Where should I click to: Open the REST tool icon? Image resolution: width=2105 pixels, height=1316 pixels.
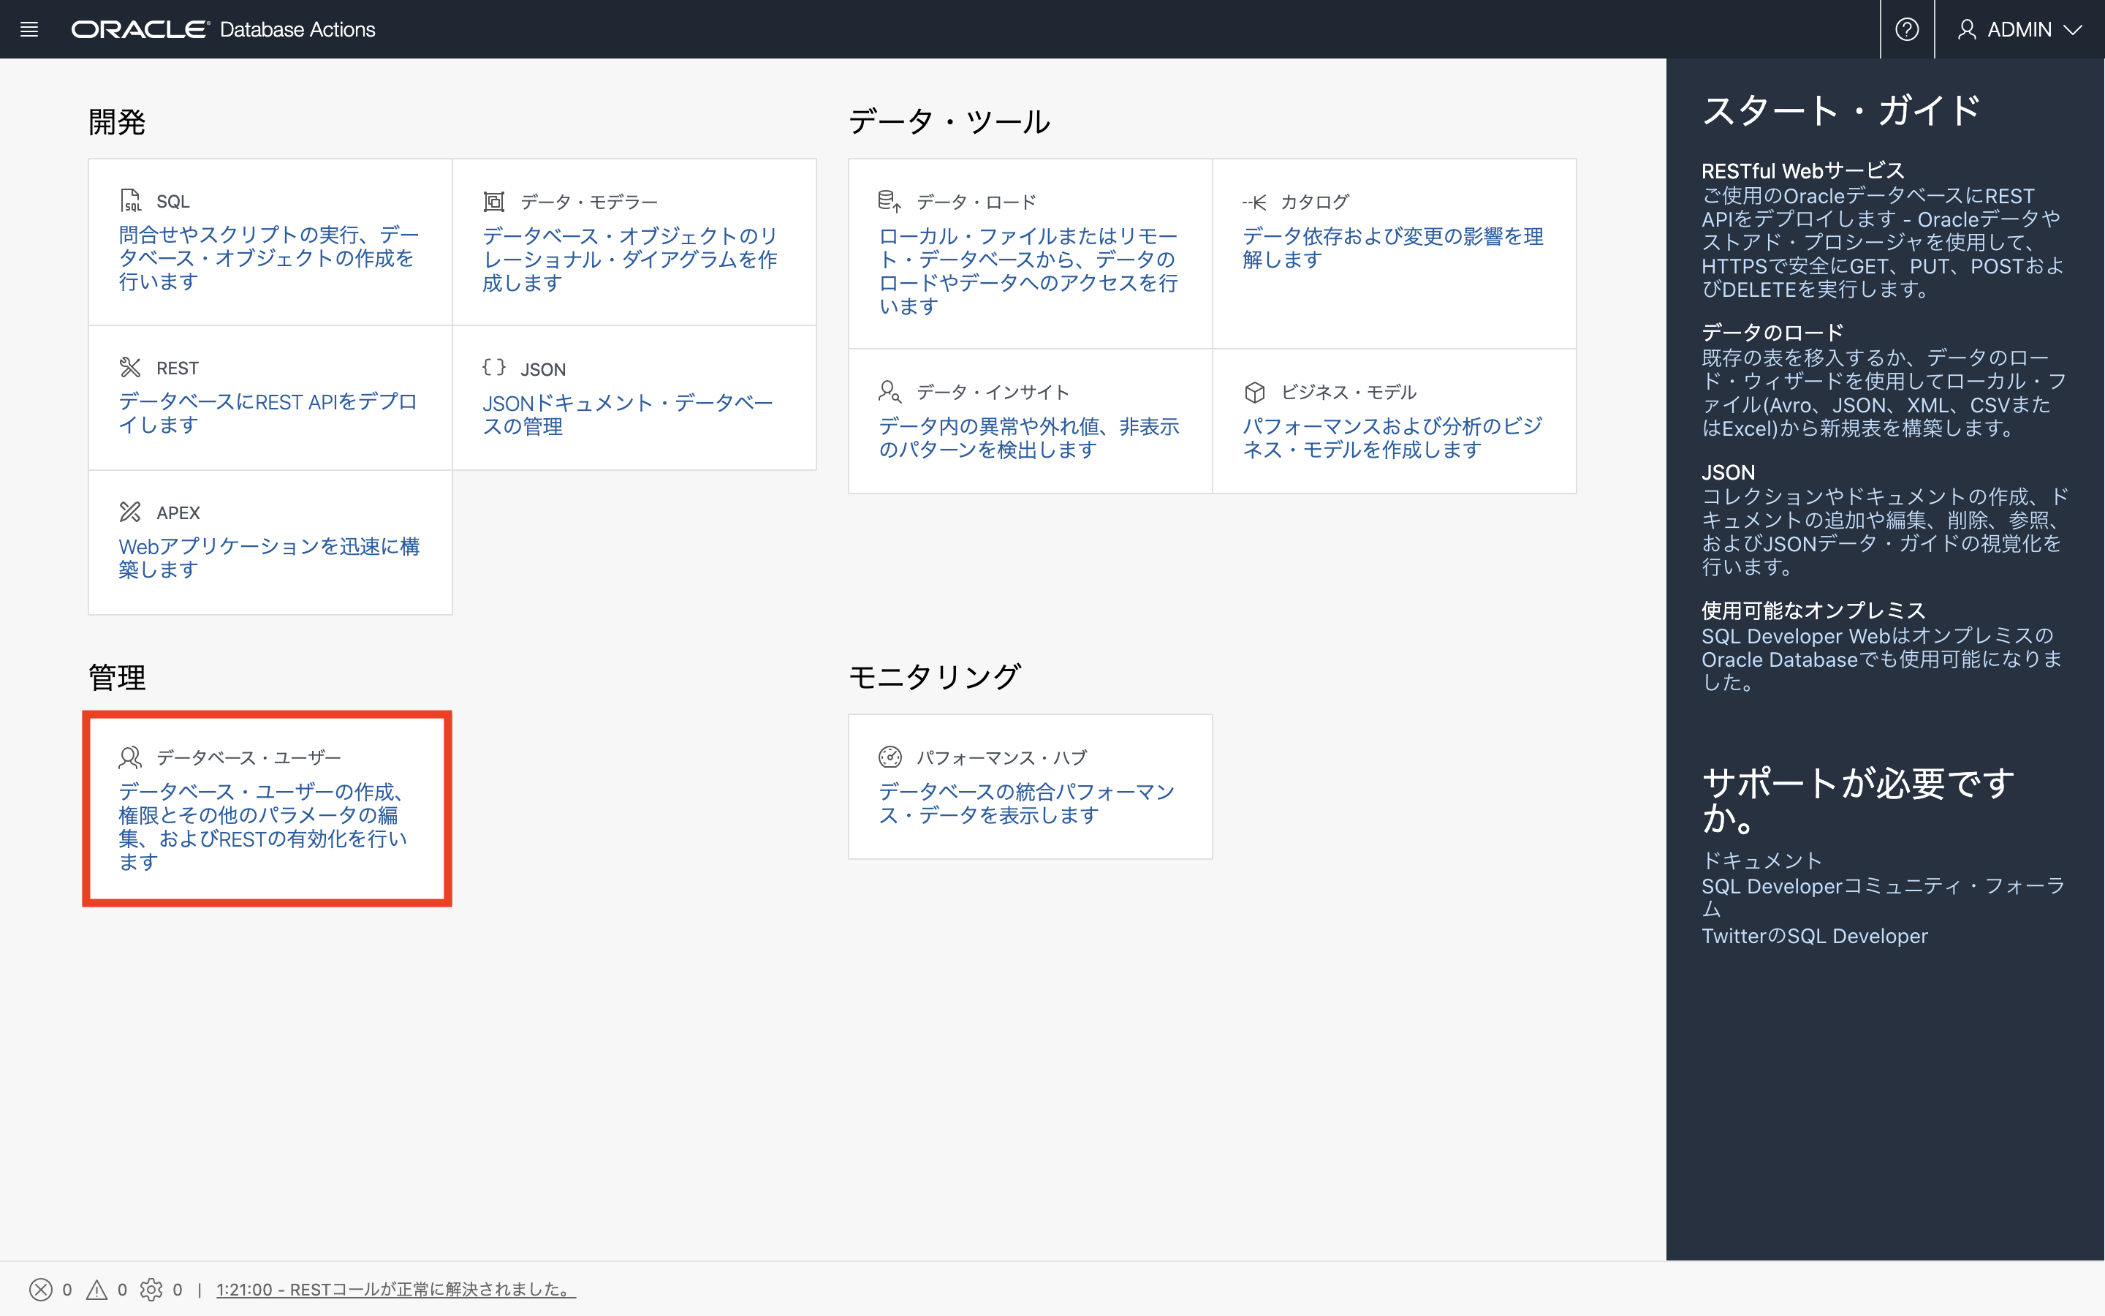coord(131,366)
